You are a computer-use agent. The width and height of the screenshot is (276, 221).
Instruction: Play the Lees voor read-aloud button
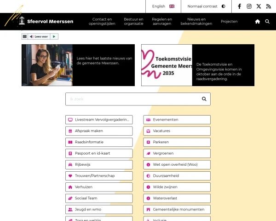(x=54, y=36)
